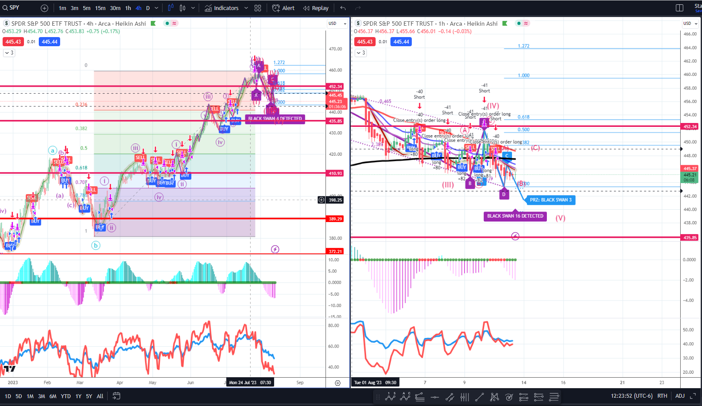This screenshot has width=702, height=406.
Task: Click right chart blue buy price 445.44
Action: point(401,42)
